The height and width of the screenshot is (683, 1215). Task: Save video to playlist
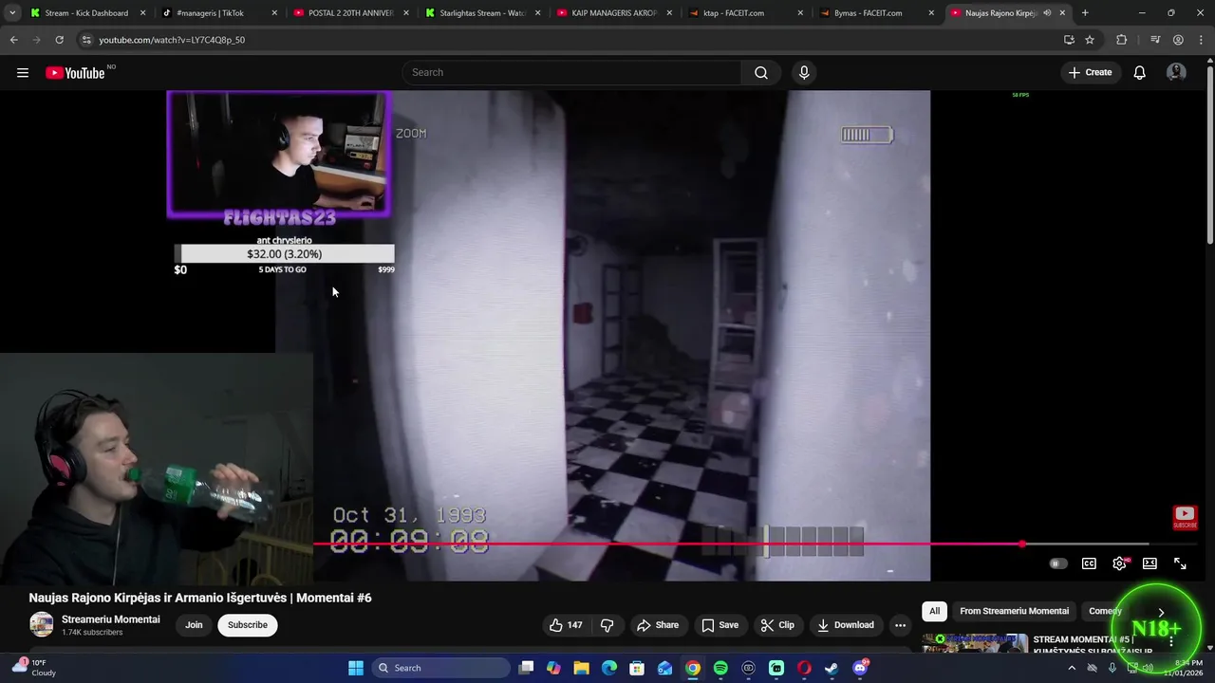click(x=720, y=625)
